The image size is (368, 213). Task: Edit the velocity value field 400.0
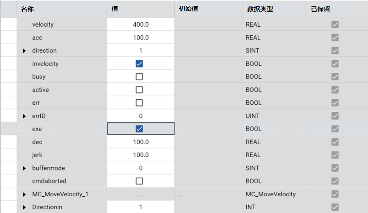click(141, 24)
